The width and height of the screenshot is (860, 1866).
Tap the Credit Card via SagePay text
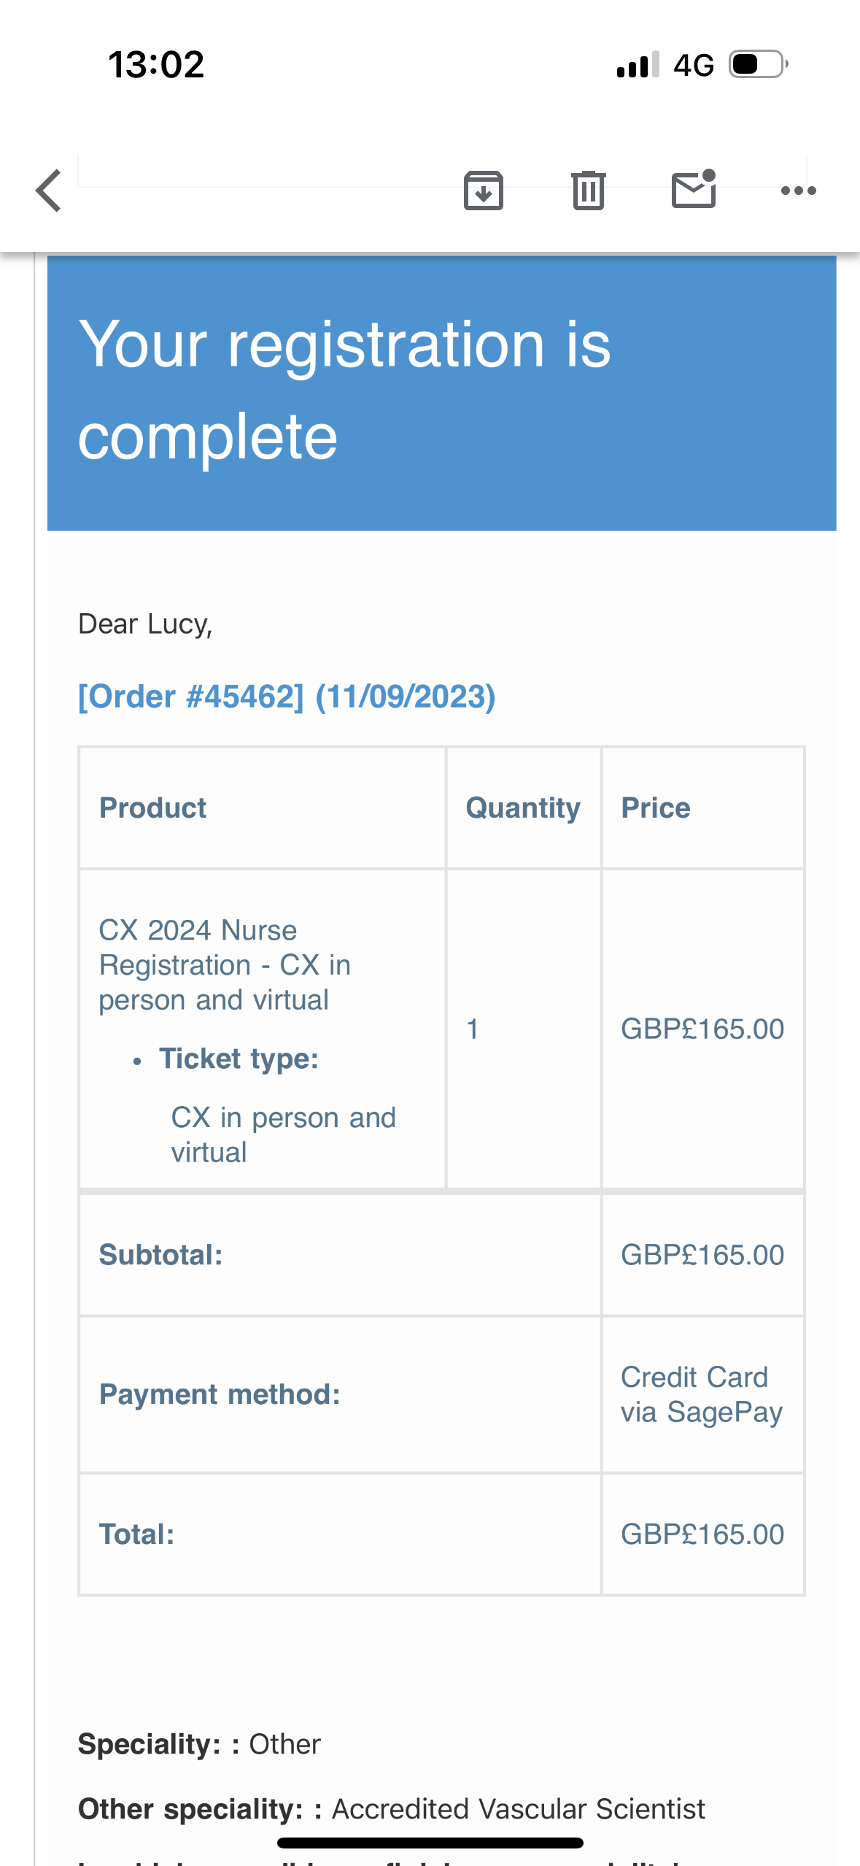pos(701,1394)
